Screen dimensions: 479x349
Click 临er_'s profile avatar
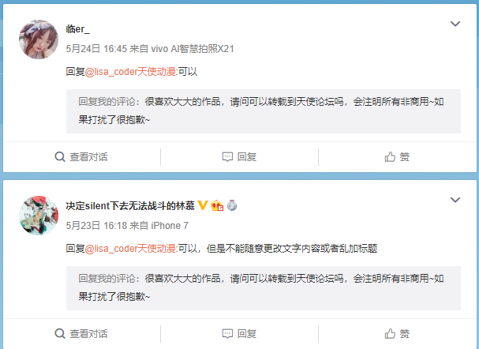click(39, 39)
